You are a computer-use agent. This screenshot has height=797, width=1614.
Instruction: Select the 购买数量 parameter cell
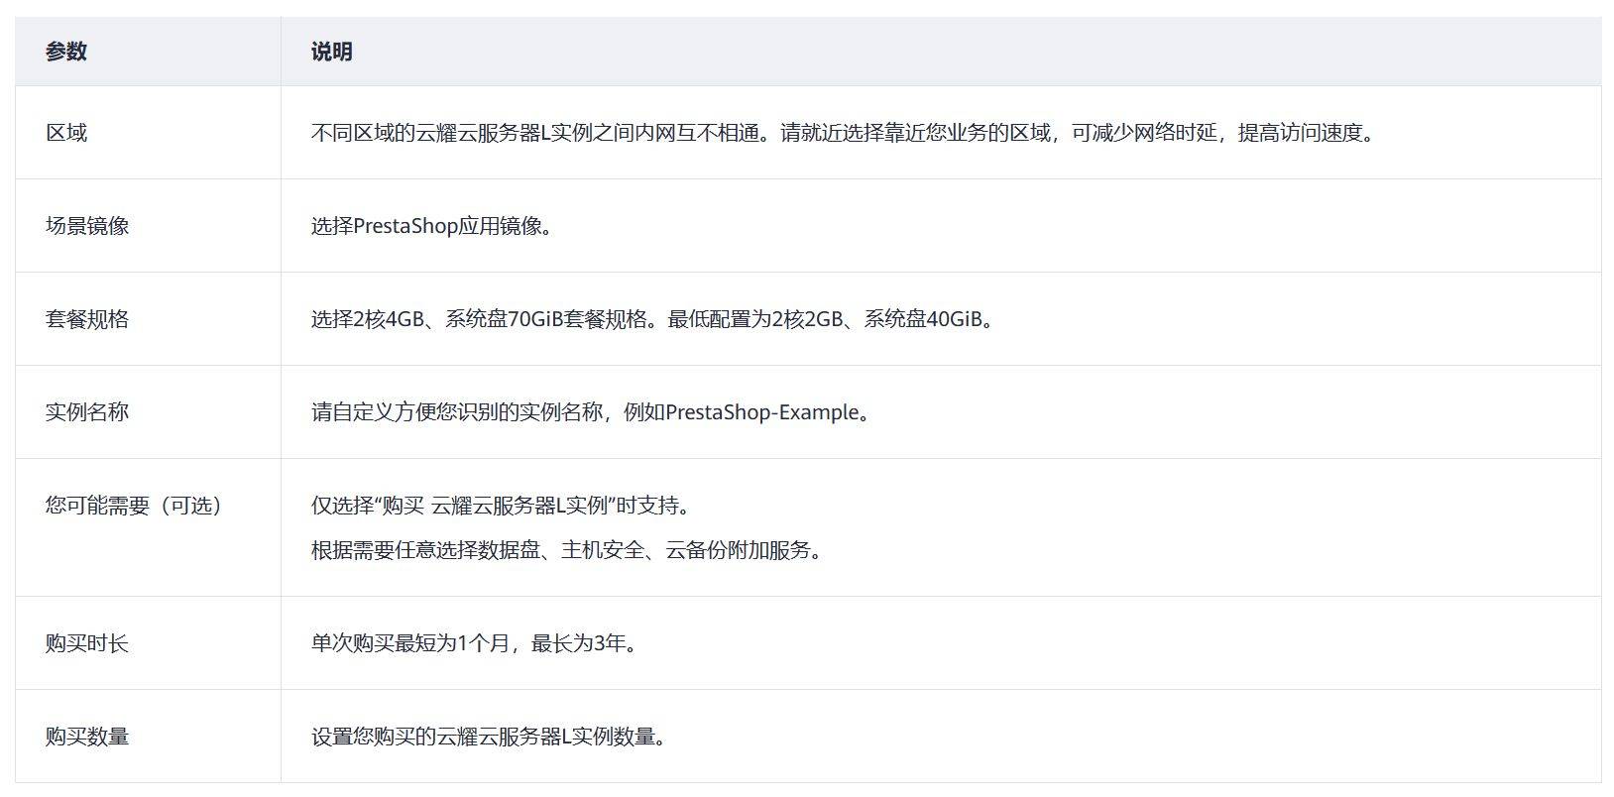(x=148, y=737)
